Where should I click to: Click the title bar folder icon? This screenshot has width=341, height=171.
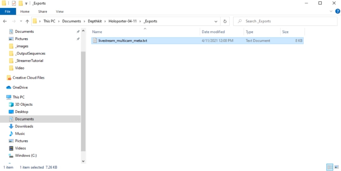coord(4,3)
